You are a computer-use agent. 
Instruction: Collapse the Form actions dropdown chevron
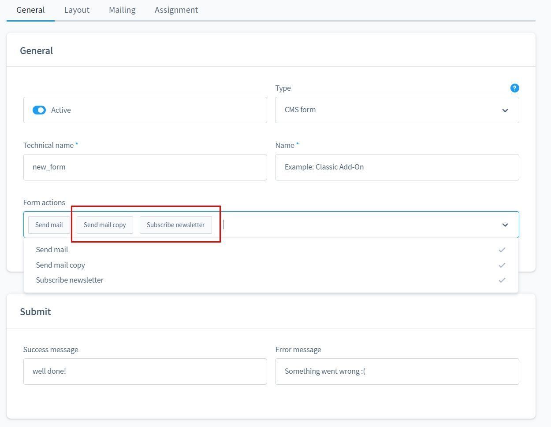point(505,225)
